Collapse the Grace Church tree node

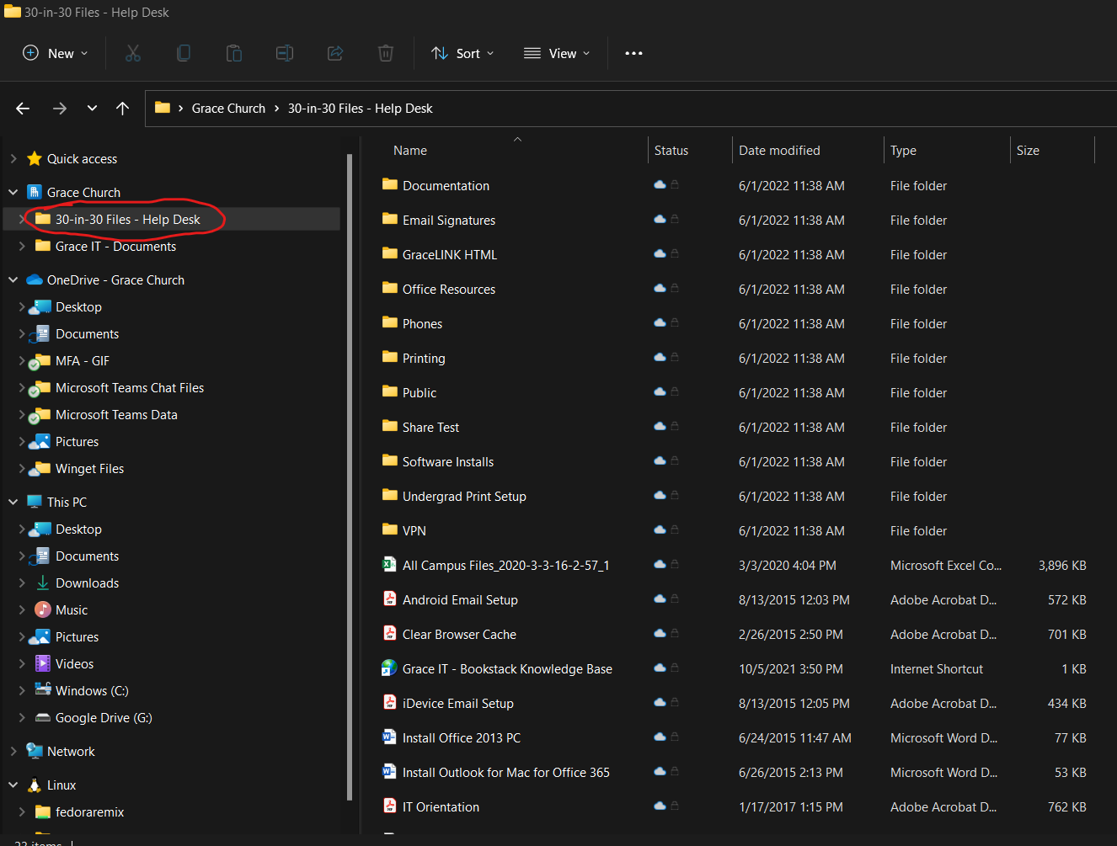[x=13, y=192]
